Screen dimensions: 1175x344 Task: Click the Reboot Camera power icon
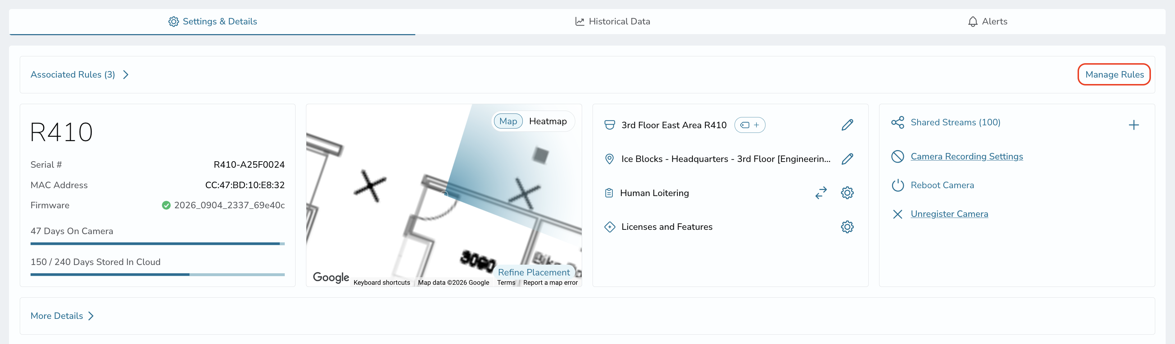pos(897,185)
